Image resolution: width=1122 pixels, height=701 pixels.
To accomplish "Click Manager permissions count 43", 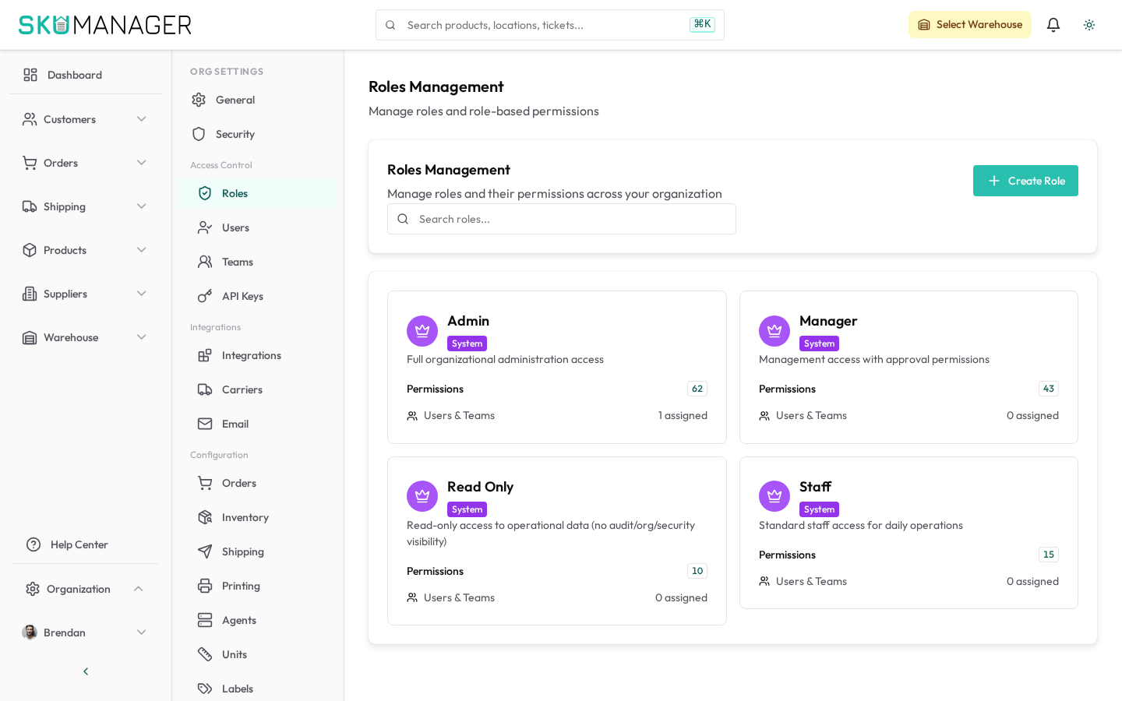I will [x=1049, y=389].
